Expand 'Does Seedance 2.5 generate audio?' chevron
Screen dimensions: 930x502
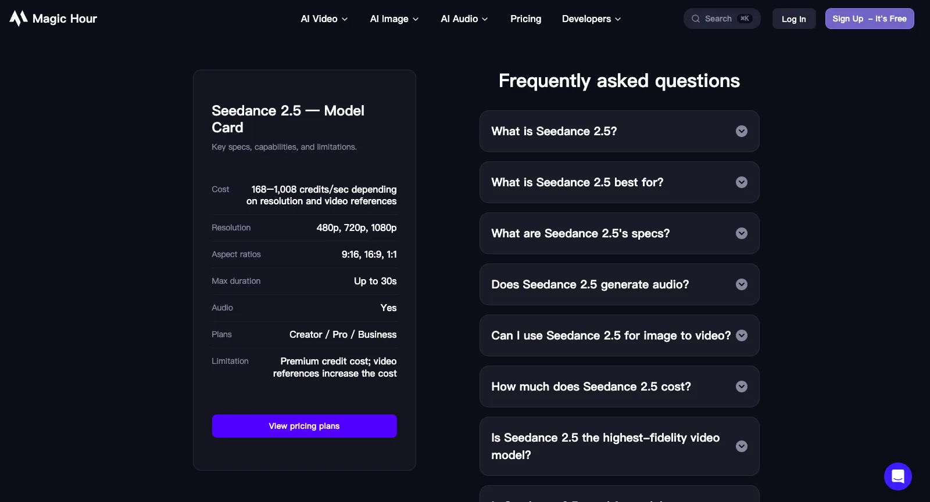click(742, 284)
